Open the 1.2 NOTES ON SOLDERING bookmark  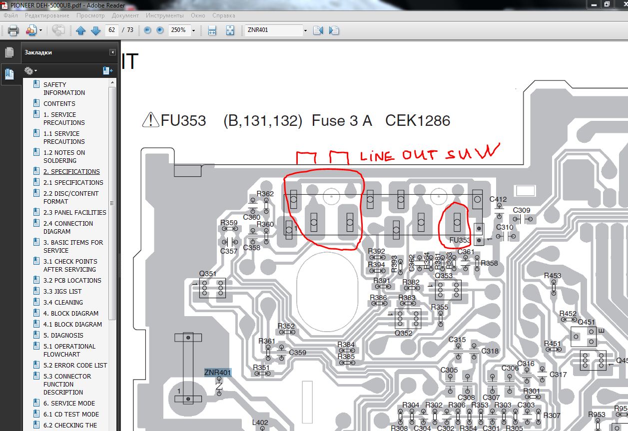pyautogui.click(x=64, y=157)
